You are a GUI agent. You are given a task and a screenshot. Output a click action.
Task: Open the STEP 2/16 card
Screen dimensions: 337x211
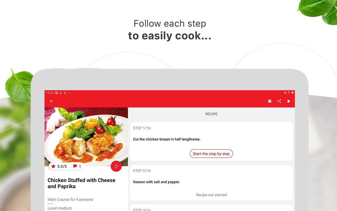coord(211,183)
